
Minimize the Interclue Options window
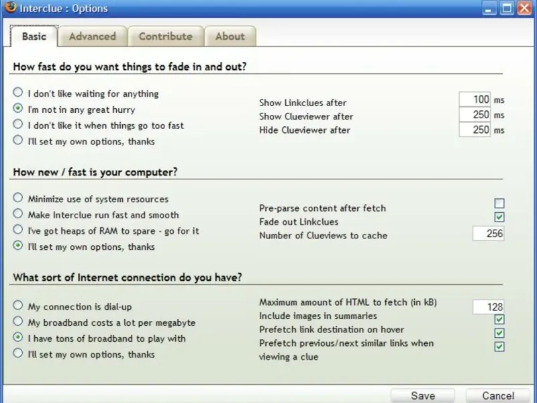pyautogui.click(x=489, y=8)
